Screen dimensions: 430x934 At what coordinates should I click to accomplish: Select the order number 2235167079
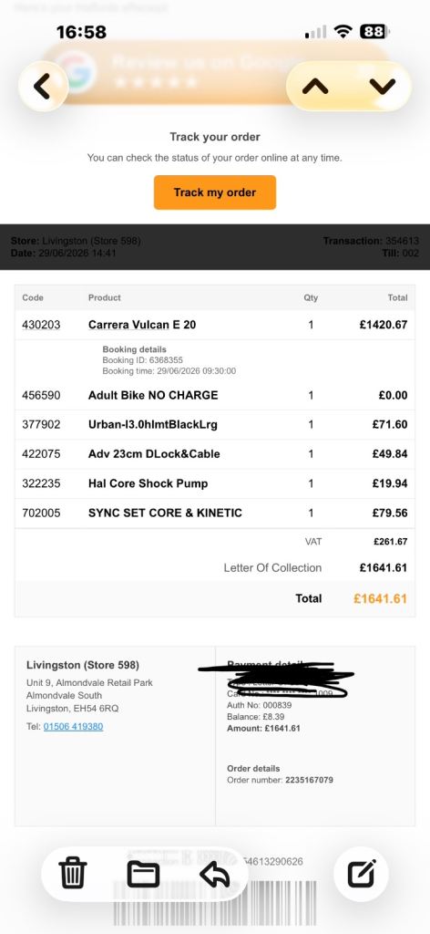pos(309,780)
